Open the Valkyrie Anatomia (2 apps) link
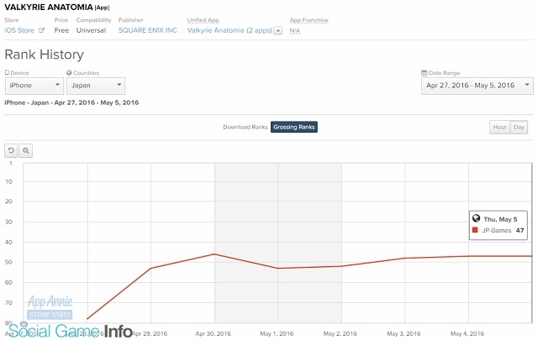The width and height of the screenshot is (538, 340). pos(229,30)
